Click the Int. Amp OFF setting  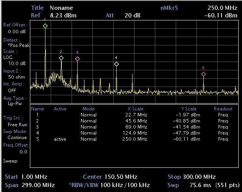click(12, 91)
